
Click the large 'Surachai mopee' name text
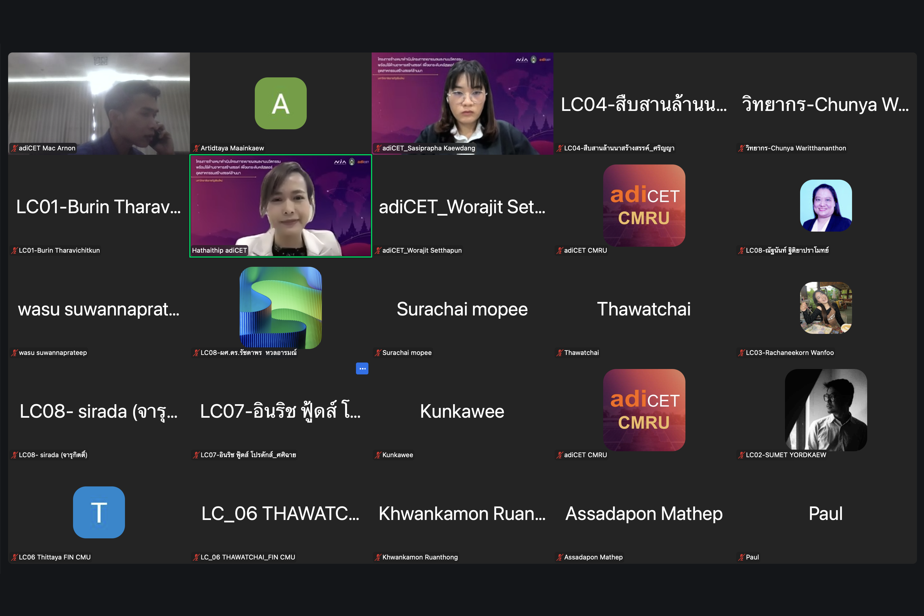[462, 309]
